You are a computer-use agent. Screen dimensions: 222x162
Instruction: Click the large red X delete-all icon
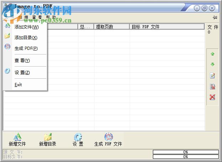click(x=212, y=97)
